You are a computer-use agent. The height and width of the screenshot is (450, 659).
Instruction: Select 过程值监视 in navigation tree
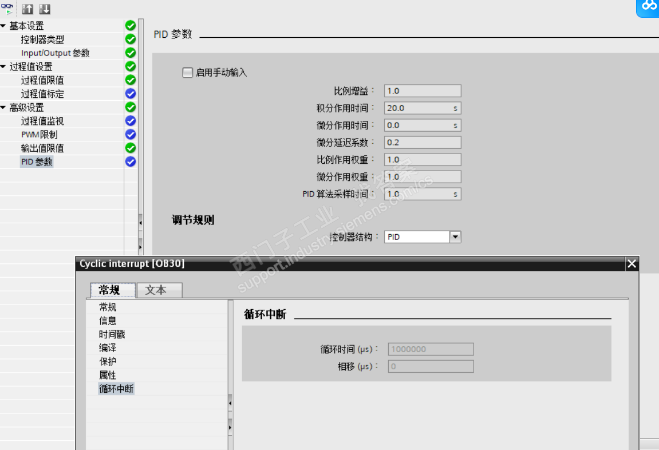(x=42, y=121)
